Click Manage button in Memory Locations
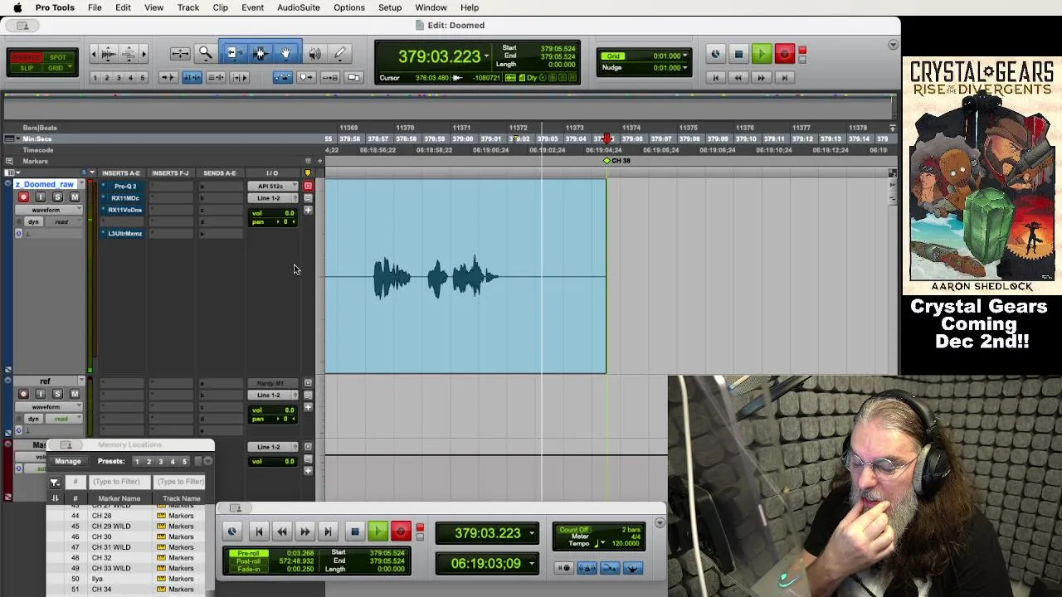Viewport: 1062px width, 597px height. pos(68,461)
